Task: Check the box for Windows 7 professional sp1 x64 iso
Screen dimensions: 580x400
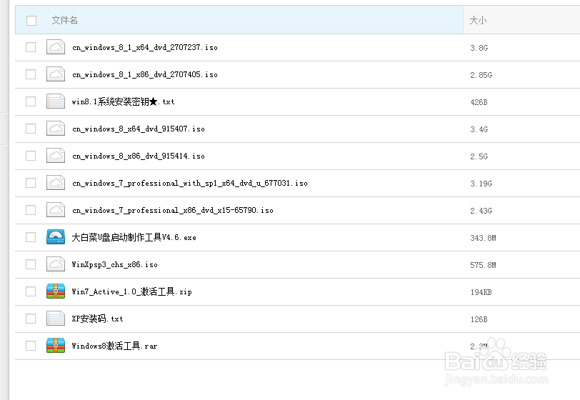Action: (31, 182)
